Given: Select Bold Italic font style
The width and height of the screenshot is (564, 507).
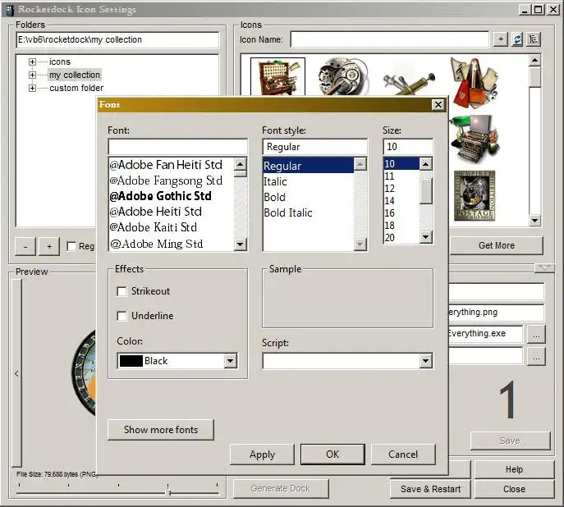Looking at the screenshot, I should coord(288,212).
